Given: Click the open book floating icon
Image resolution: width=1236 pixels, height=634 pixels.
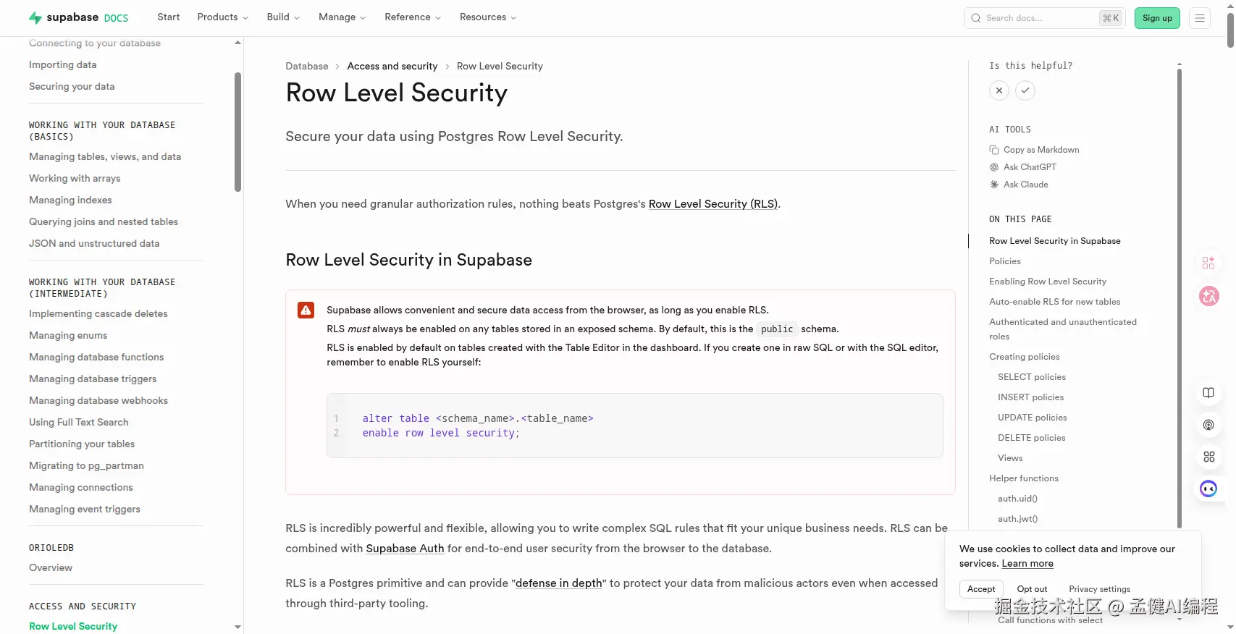Looking at the screenshot, I should click(x=1208, y=393).
